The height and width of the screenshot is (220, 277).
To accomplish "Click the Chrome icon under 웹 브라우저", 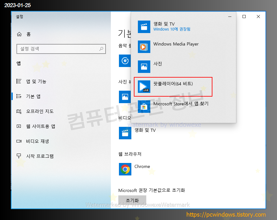I will pos(125,169).
